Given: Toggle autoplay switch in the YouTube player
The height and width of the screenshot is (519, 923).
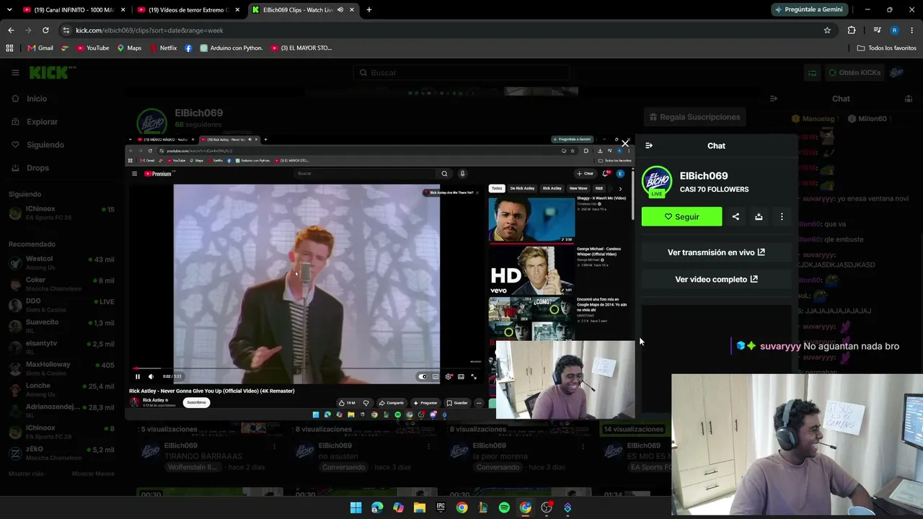Looking at the screenshot, I should (x=423, y=376).
